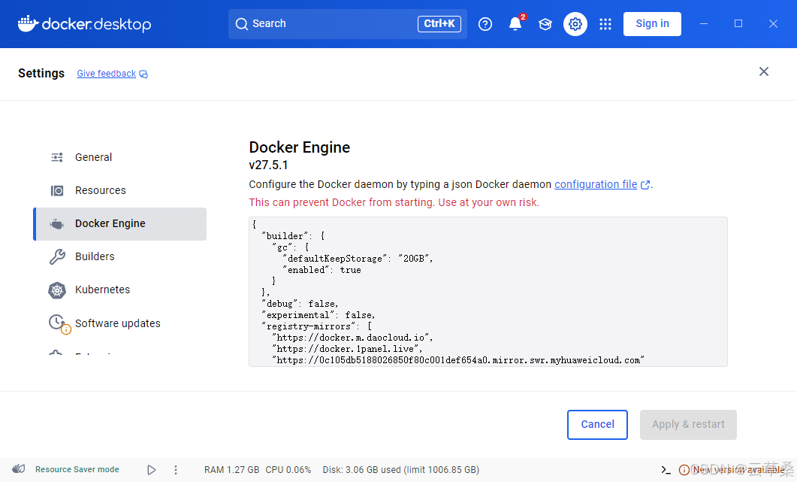The image size is (797, 482).
Task: Click the "debug": false line
Action: [x=300, y=304]
